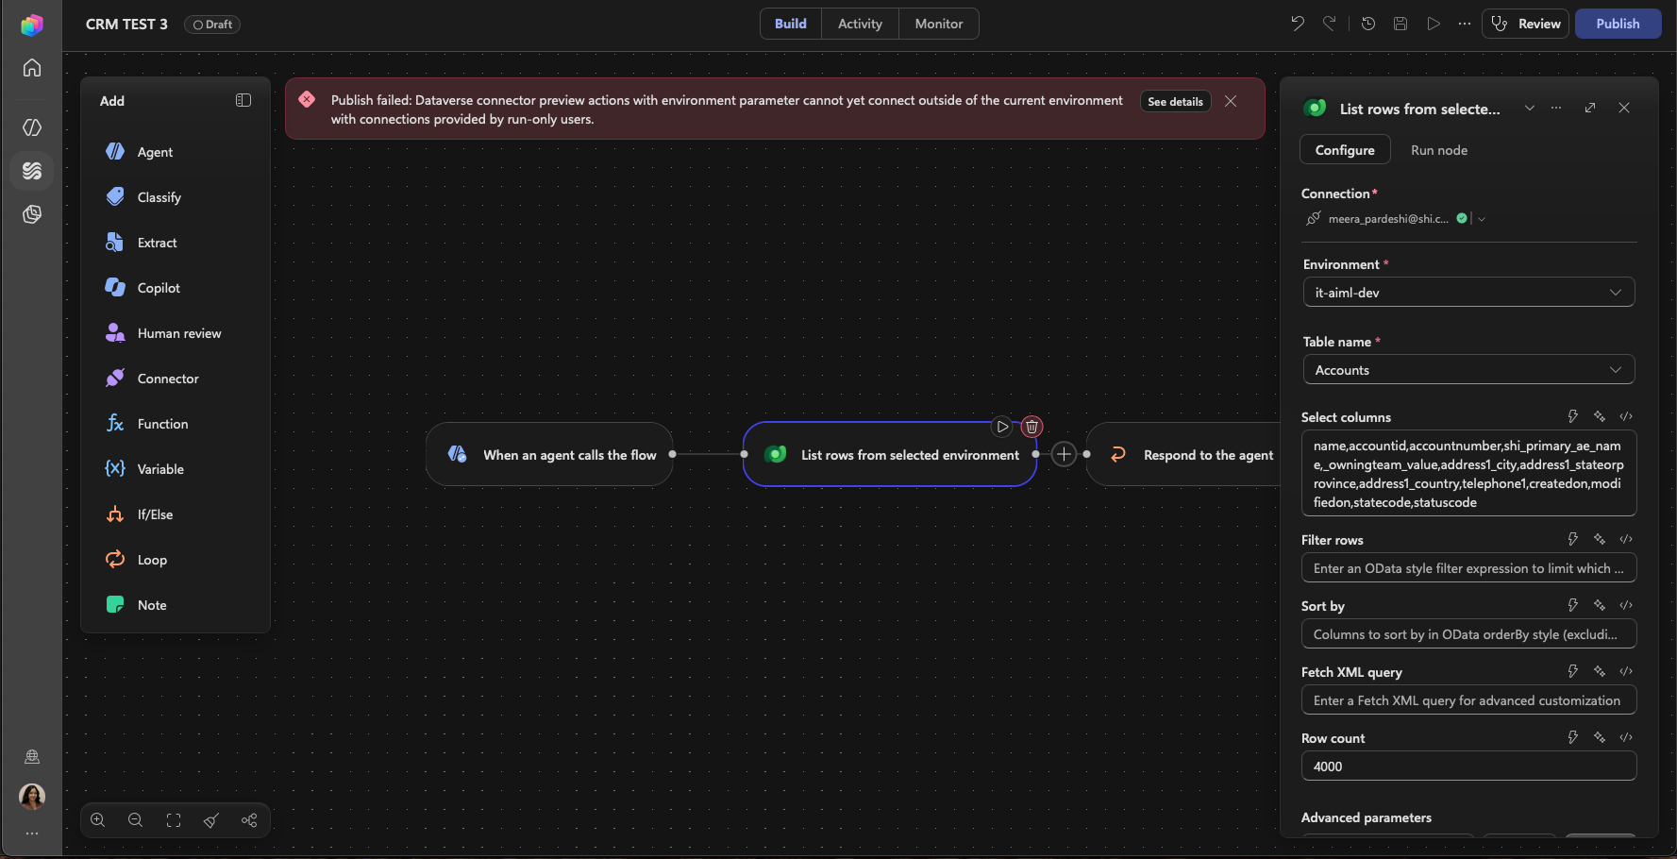
Task: Open the Tools icon in sidebar
Action: (32, 215)
